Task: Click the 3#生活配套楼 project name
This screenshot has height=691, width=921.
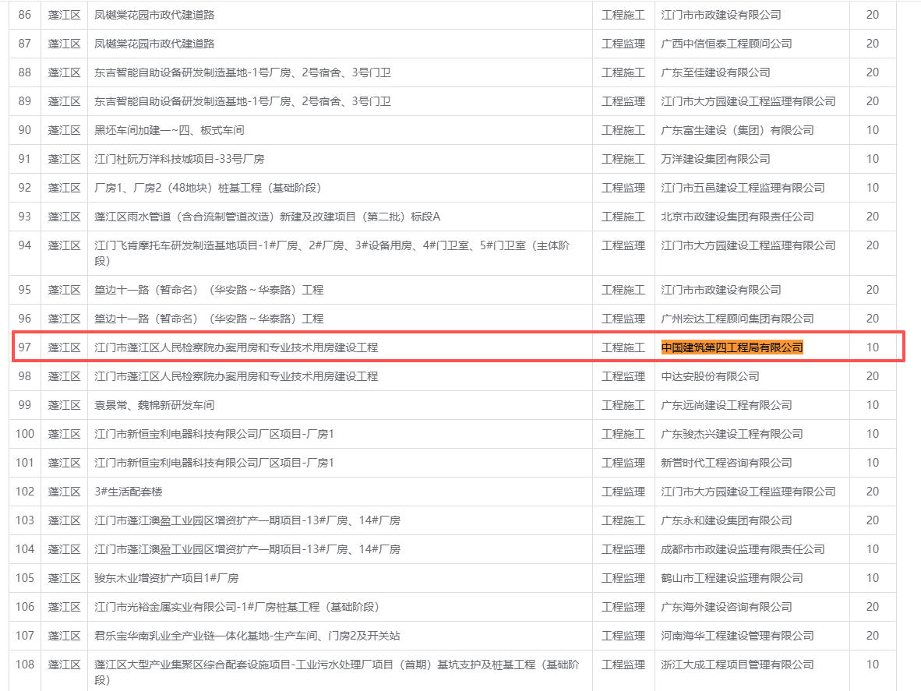Action: click(x=129, y=492)
